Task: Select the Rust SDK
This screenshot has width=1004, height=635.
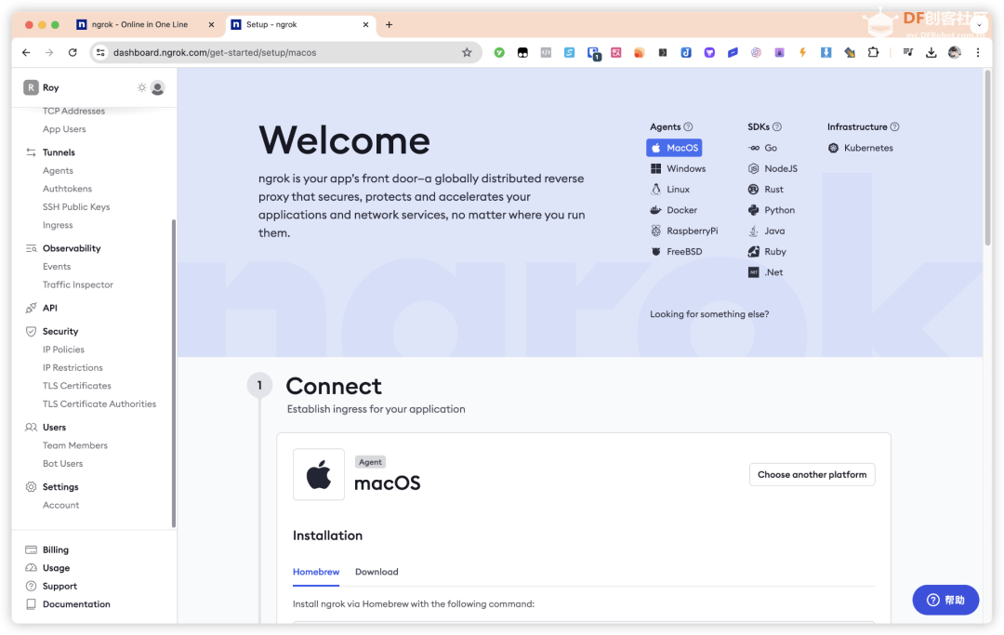Action: (766, 190)
